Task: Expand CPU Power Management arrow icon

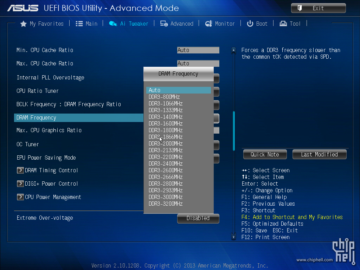Action: [x=20, y=197]
